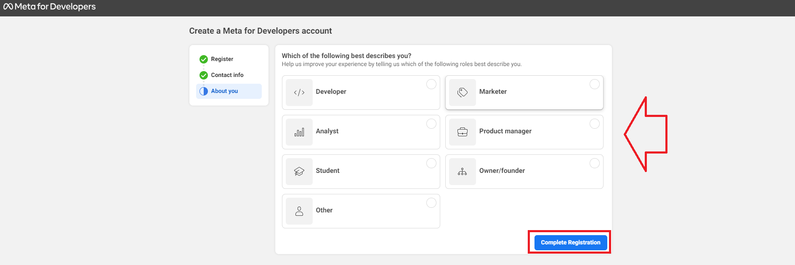Viewport: 795px width, 265px height.
Task: Go to the Register step
Action: click(229, 59)
